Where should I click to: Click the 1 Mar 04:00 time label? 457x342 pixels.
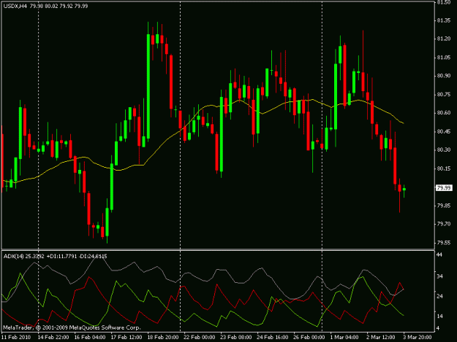coord(344,338)
